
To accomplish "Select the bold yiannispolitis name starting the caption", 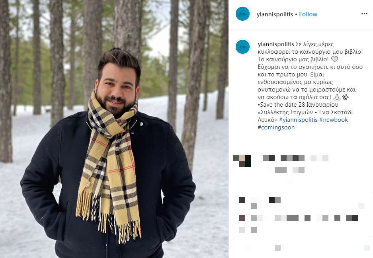I will point(276,44).
